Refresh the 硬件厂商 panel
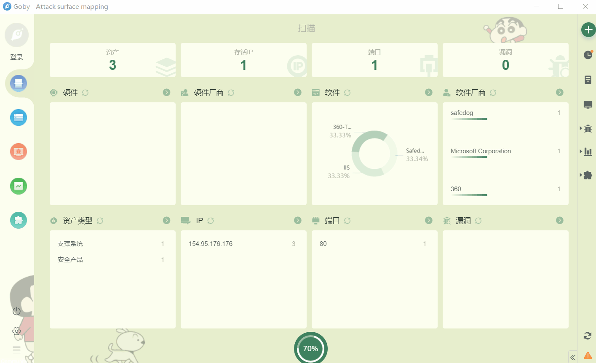 click(231, 93)
